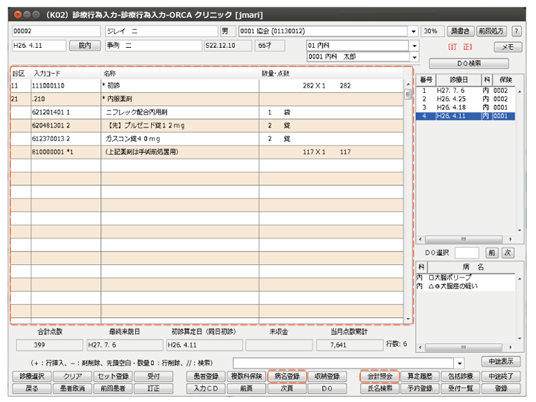Click the DO button in bottom row
The width and height of the screenshot is (536, 402).
(327, 388)
